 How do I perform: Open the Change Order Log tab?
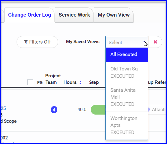pyautogui.click(x=29, y=15)
